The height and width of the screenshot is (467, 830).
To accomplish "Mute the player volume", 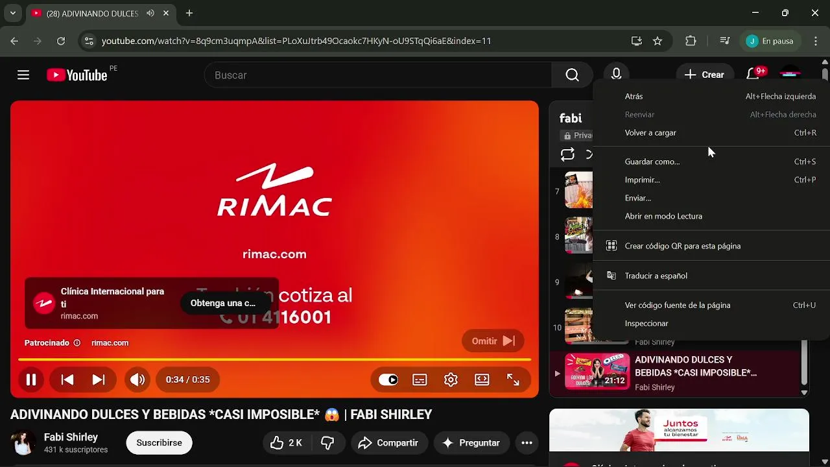I will (x=137, y=380).
